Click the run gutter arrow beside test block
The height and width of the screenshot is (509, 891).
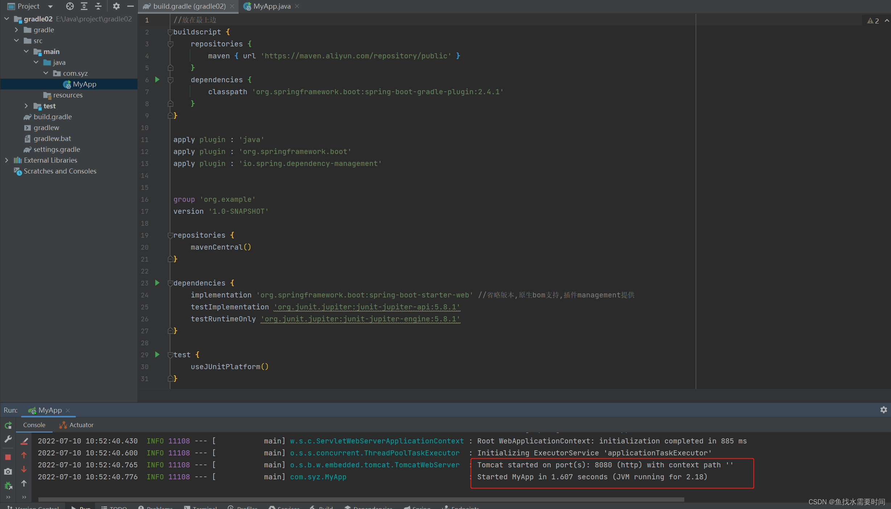[157, 354]
